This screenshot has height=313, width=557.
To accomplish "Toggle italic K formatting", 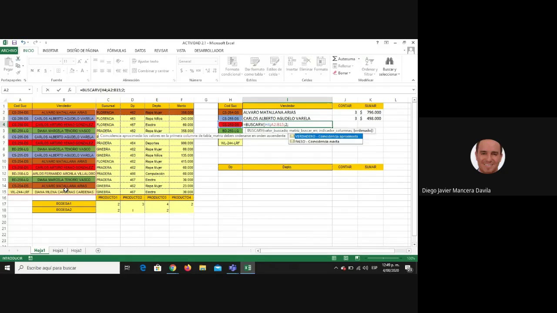I will tap(38, 71).
